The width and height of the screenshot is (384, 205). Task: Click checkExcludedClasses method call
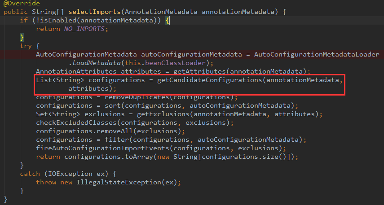pyautogui.click(x=76, y=122)
